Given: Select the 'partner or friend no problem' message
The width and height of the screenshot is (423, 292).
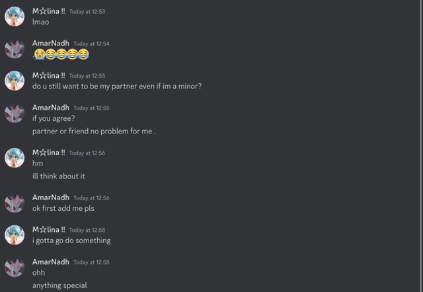Looking at the screenshot, I should [x=94, y=131].
